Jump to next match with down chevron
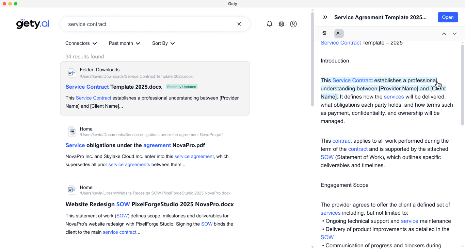The height and width of the screenshot is (249, 465). (x=454, y=34)
